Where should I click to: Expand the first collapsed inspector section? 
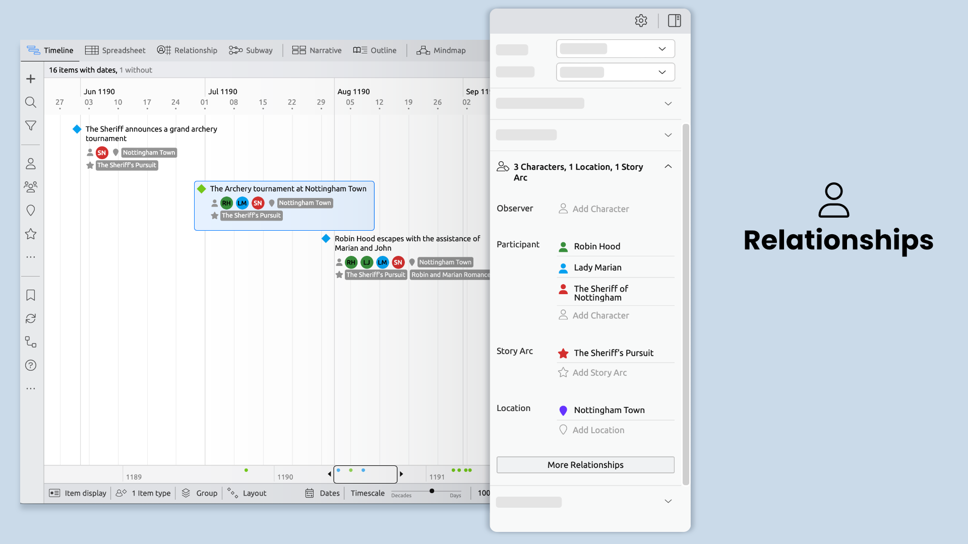(x=668, y=104)
